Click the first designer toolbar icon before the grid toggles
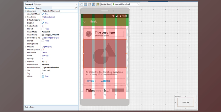The height and width of the screenshot is (112, 221). 81,4
